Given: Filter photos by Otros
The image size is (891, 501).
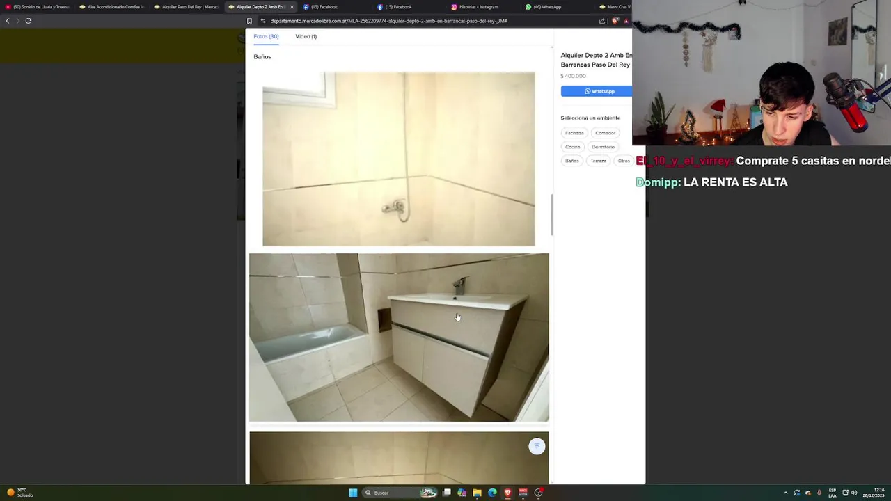Looking at the screenshot, I should pyautogui.click(x=624, y=161).
